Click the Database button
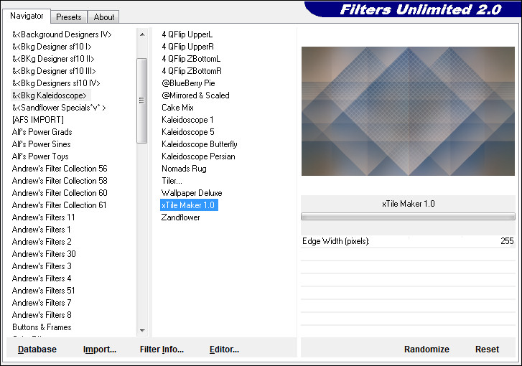522x366 pixels. click(37, 349)
